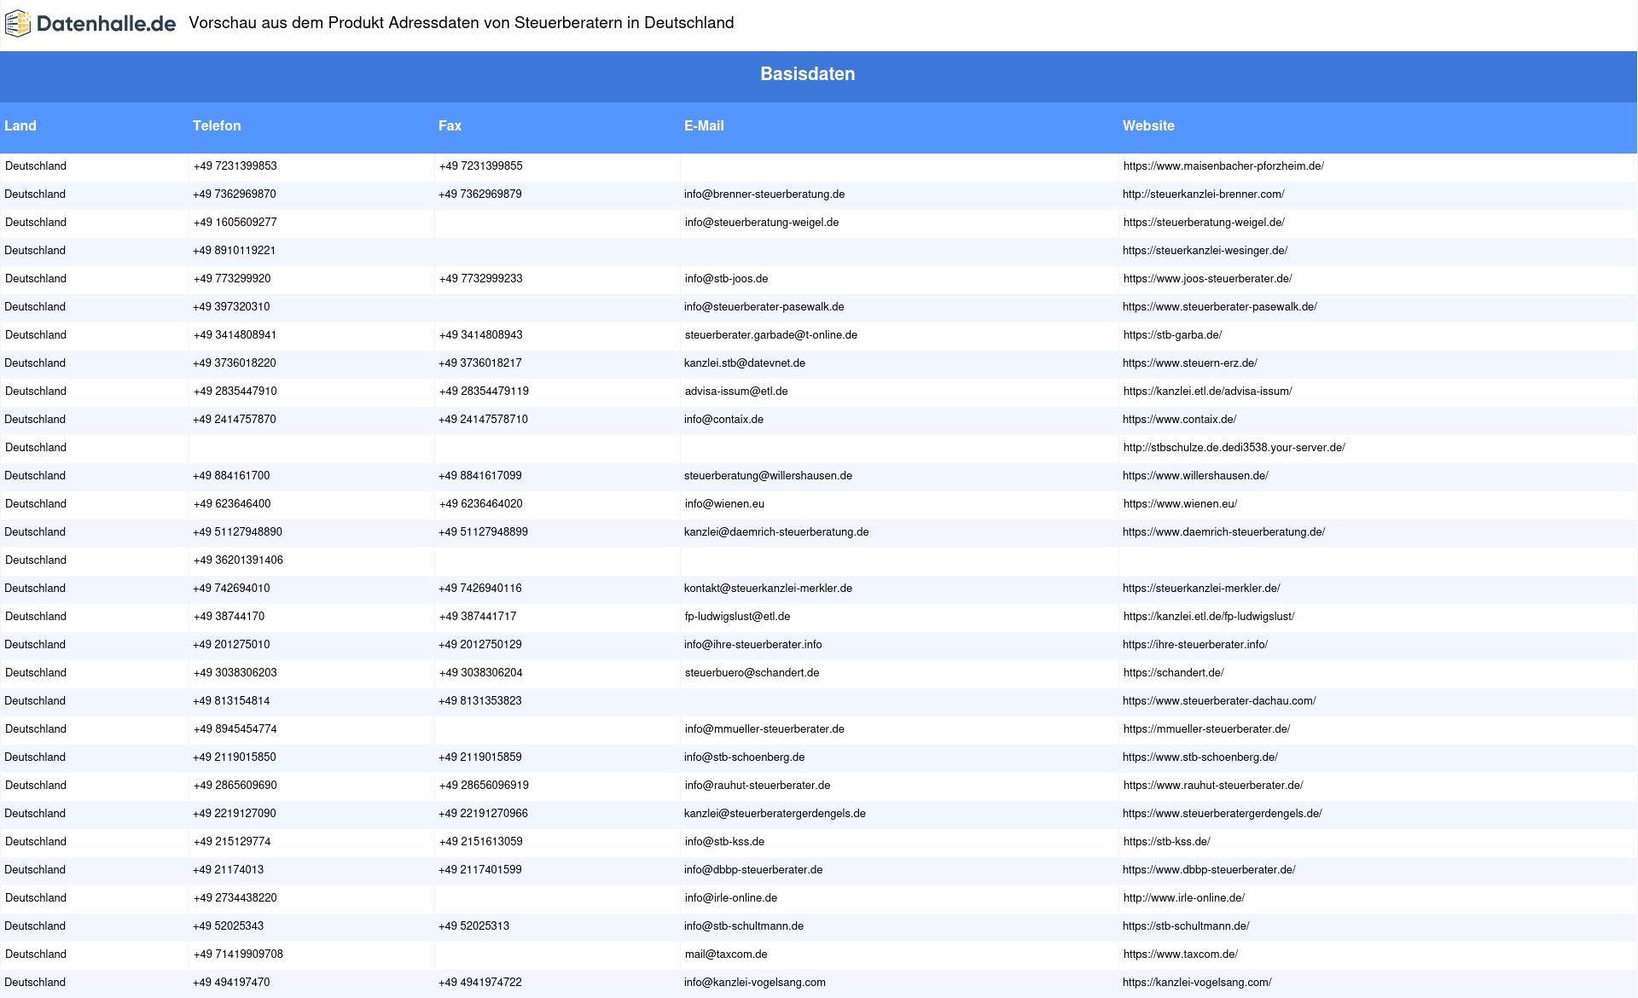Select email info@steuerberater-pasewalk.de

(764, 307)
